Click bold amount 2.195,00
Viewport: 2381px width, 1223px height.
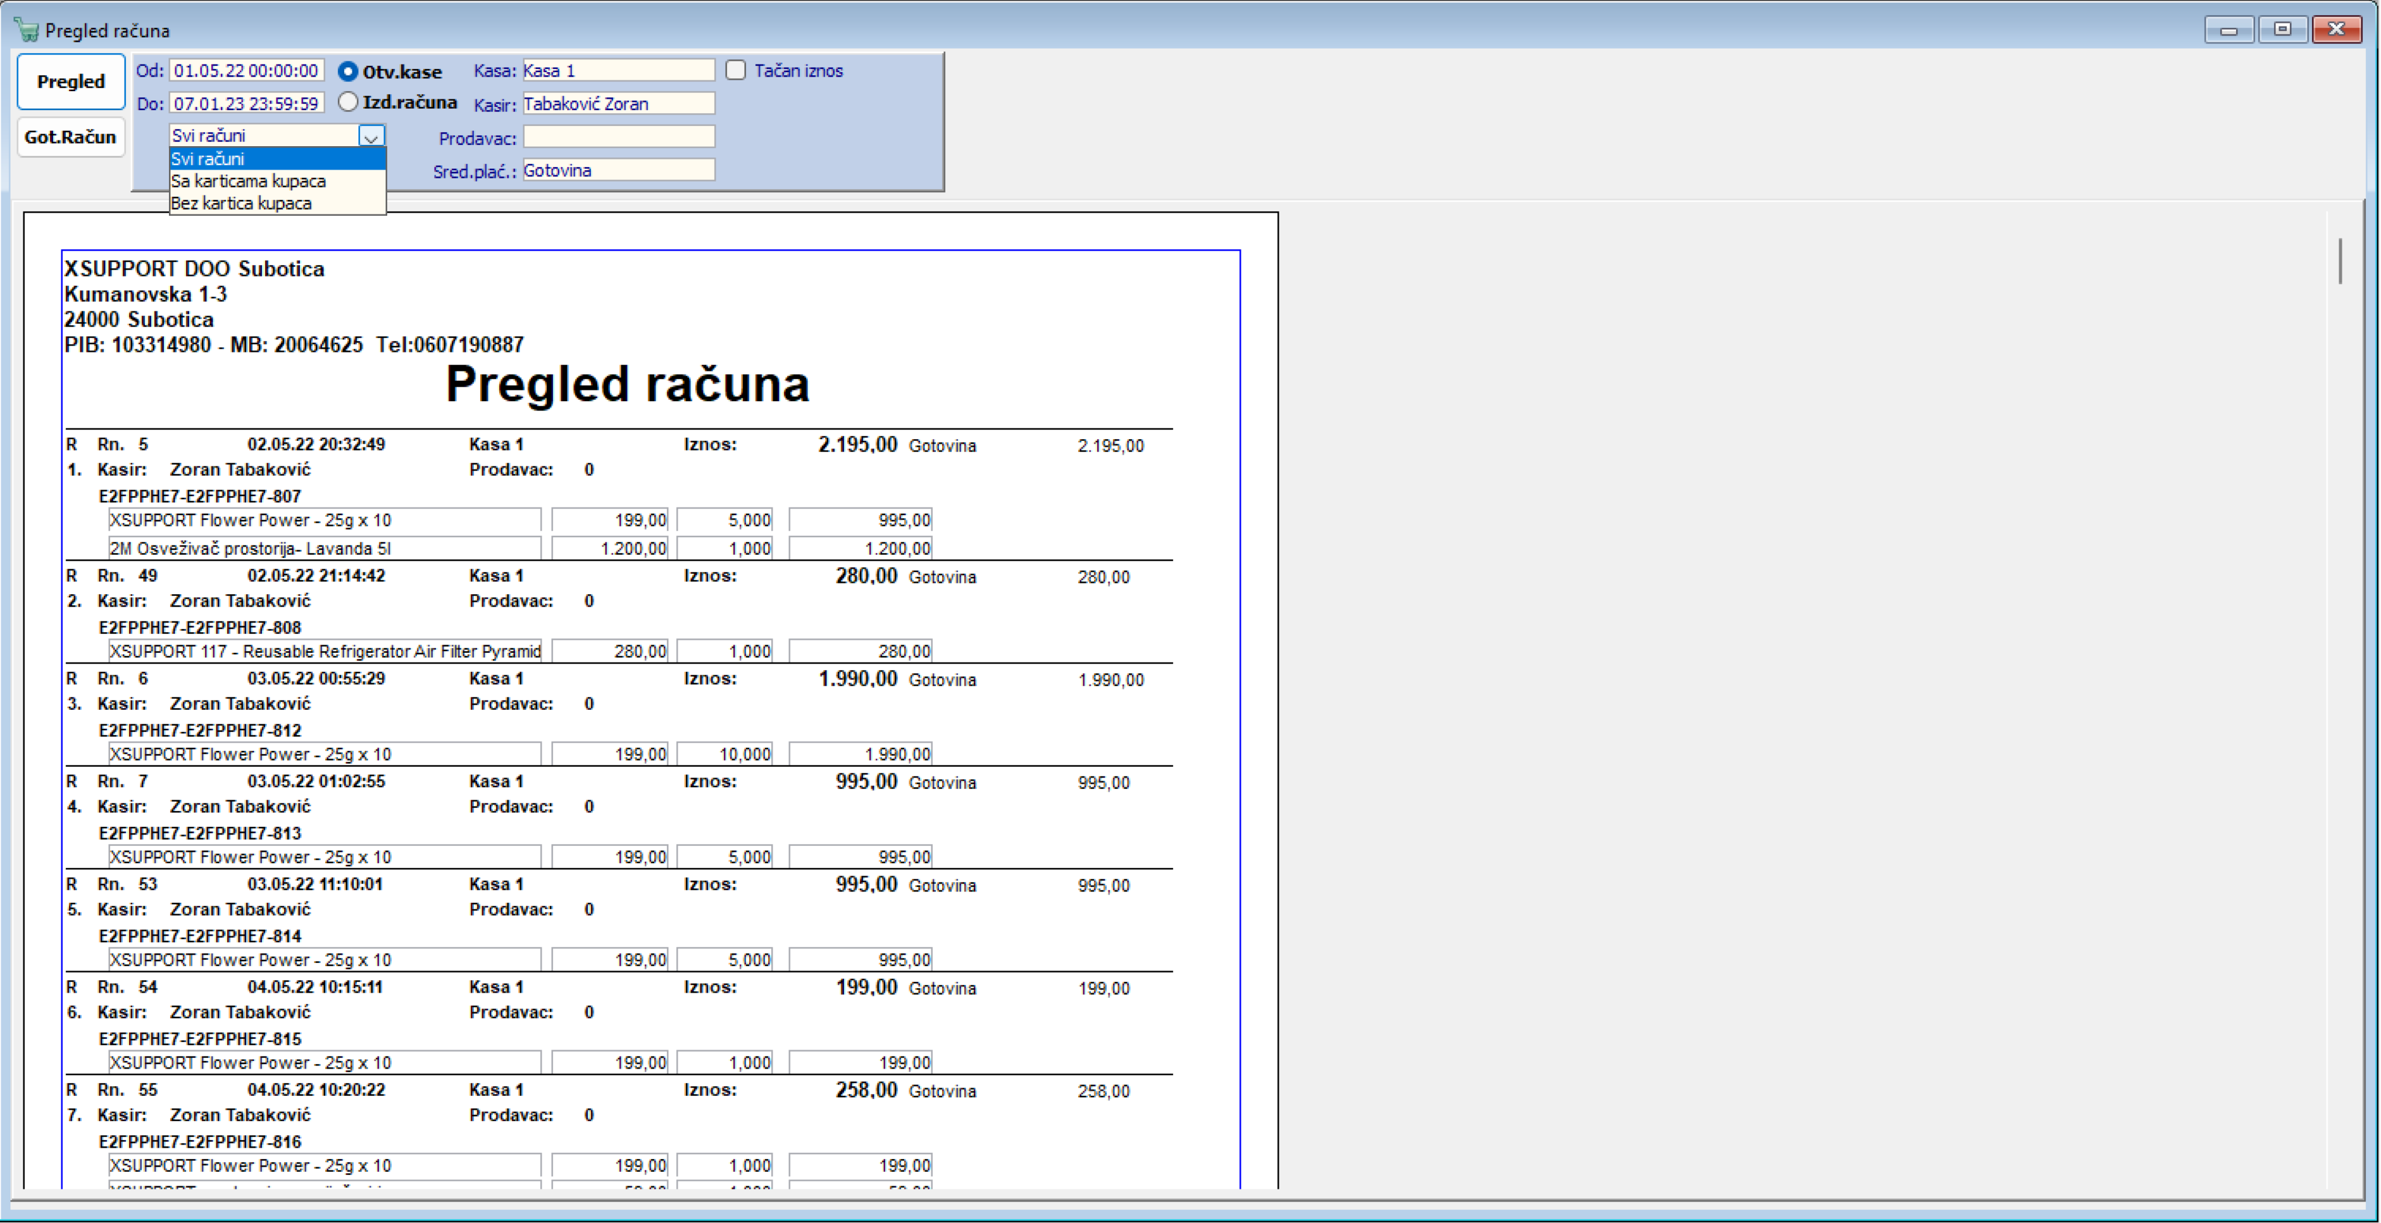pos(858,445)
